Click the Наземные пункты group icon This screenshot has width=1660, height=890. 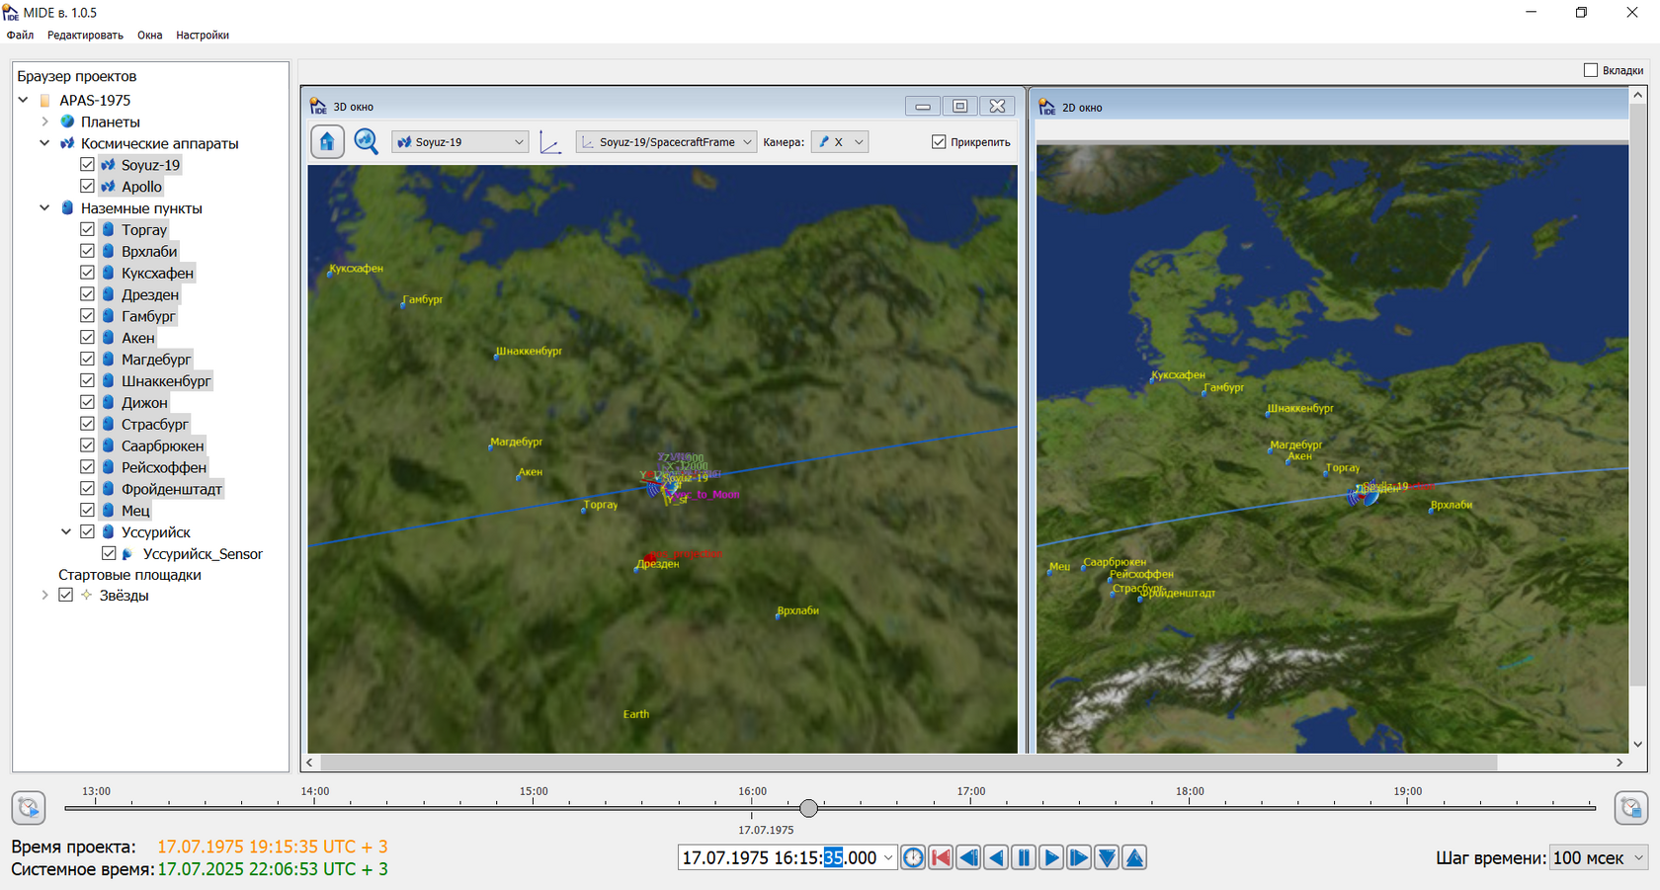coord(67,208)
